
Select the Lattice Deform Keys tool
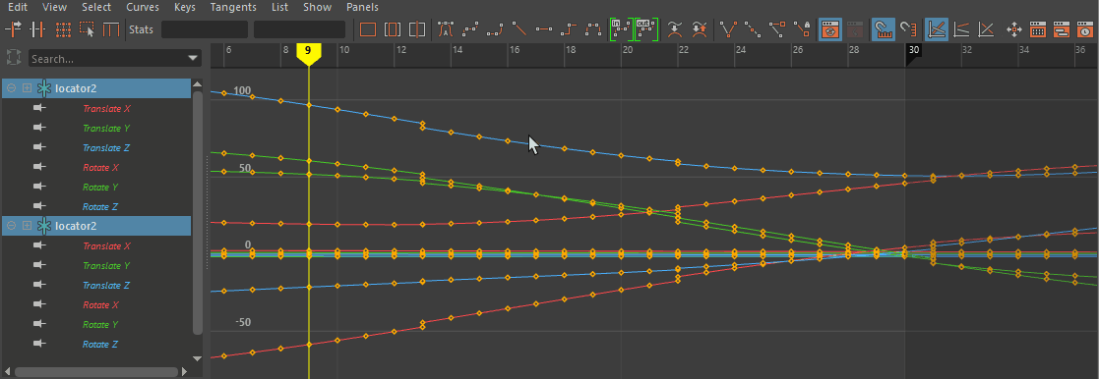pyautogui.click(x=63, y=29)
